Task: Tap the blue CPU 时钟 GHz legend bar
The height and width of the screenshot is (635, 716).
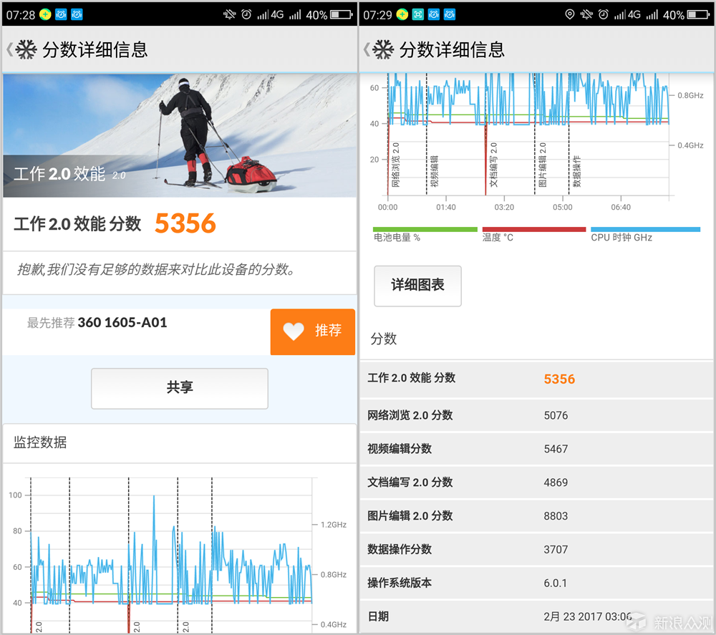Action: 645,229
